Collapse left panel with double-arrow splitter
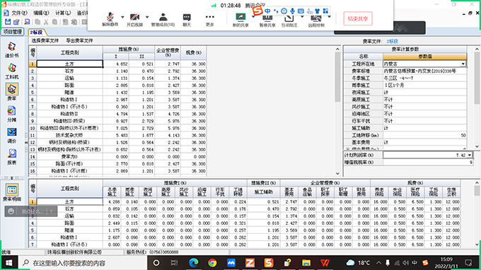Image resolution: width=481 pixels, height=270 pixels. pyautogui.click(x=26, y=142)
